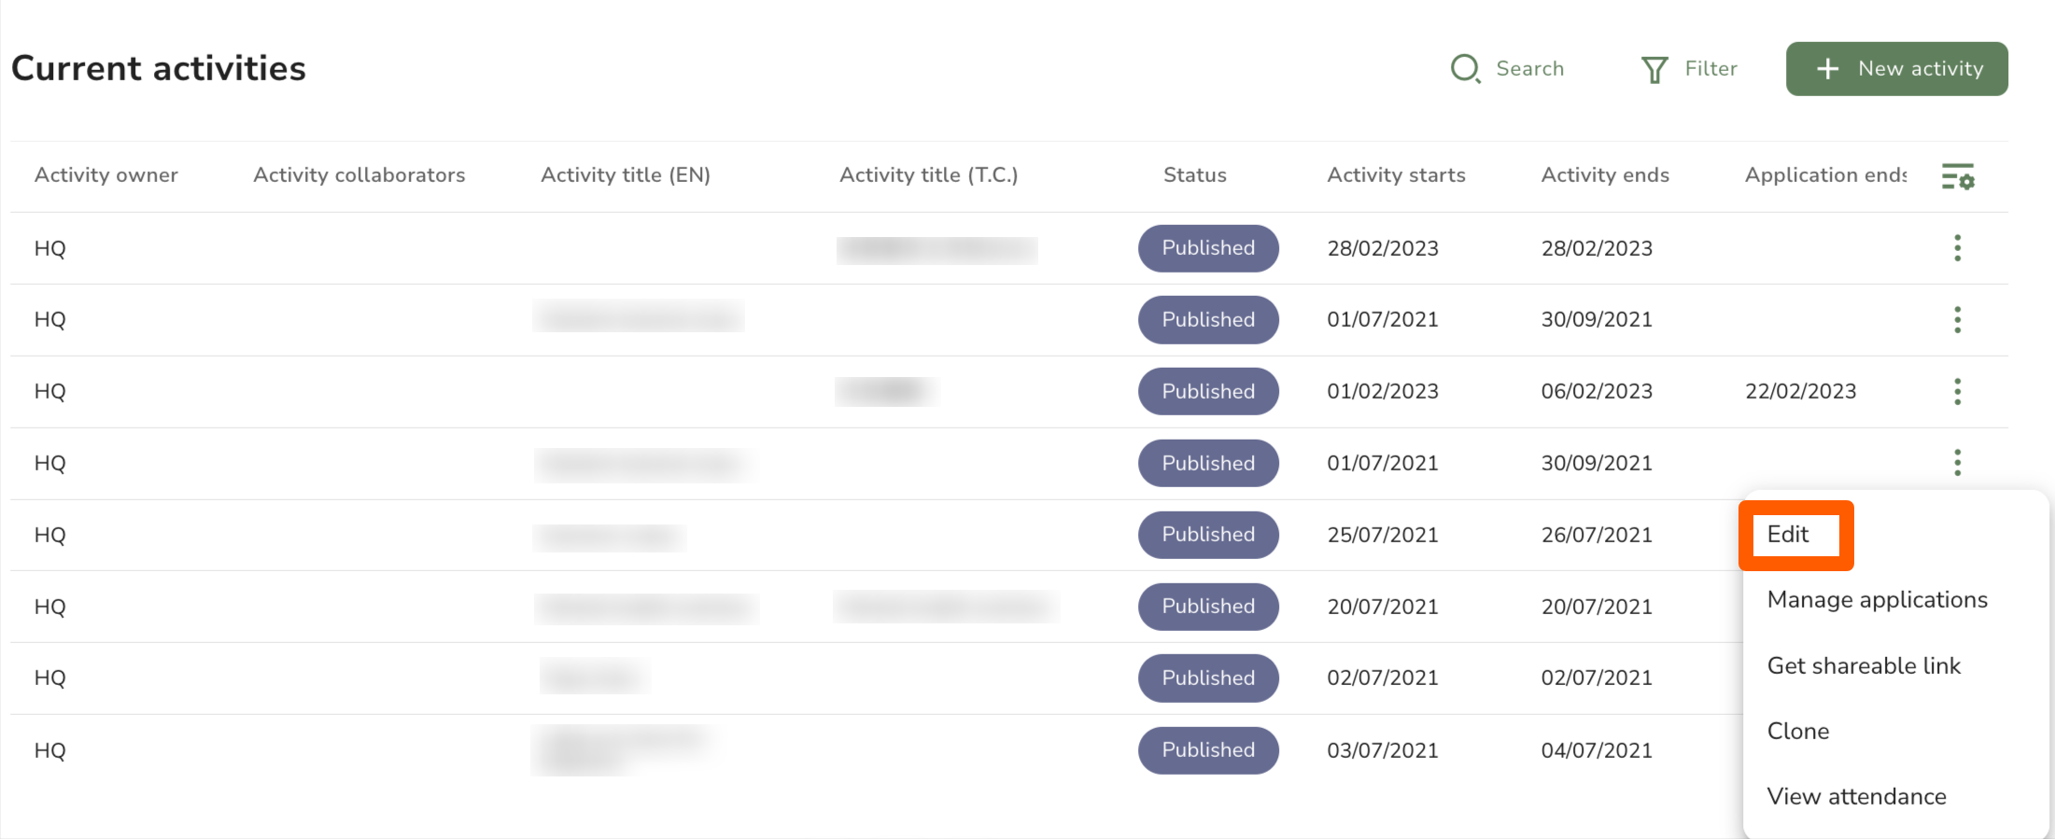Select Get shareable link option

(1864, 665)
